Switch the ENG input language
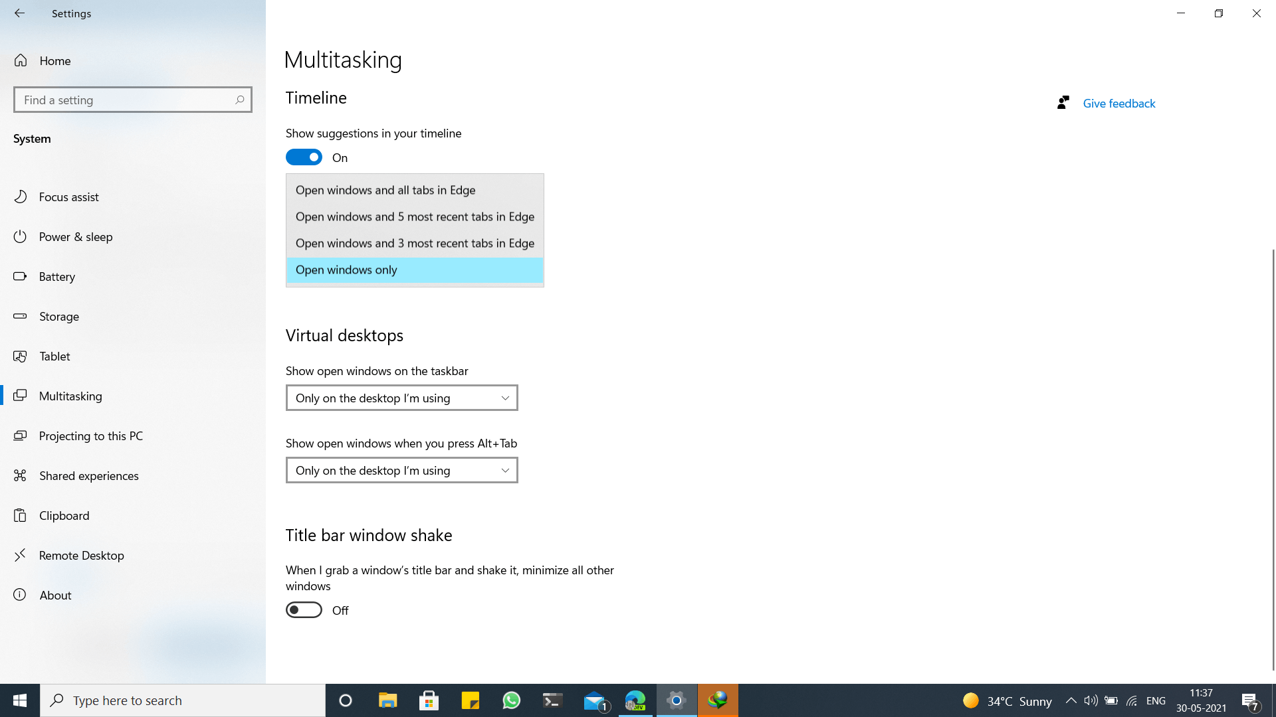This screenshot has height=717, width=1276. pyautogui.click(x=1156, y=700)
